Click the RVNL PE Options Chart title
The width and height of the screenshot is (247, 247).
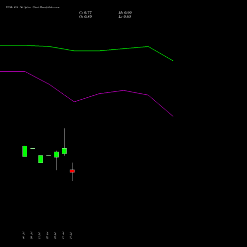pos(33,7)
